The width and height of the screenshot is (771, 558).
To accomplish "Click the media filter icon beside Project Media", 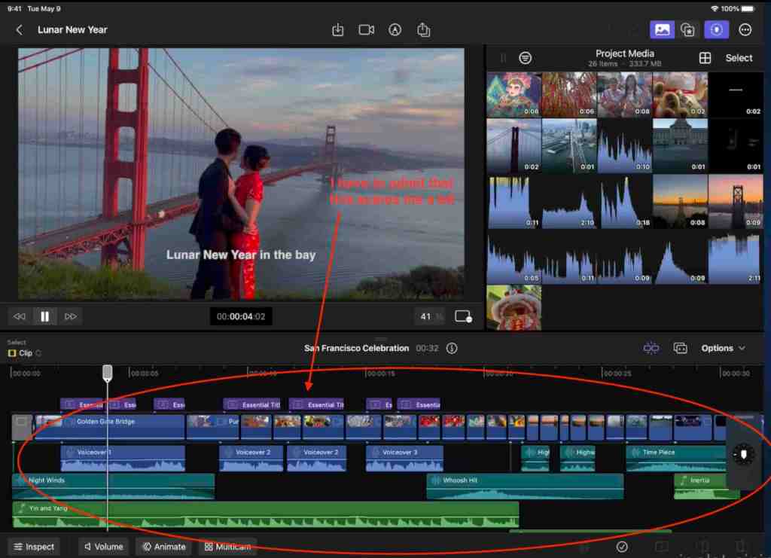I will [526, 58].
